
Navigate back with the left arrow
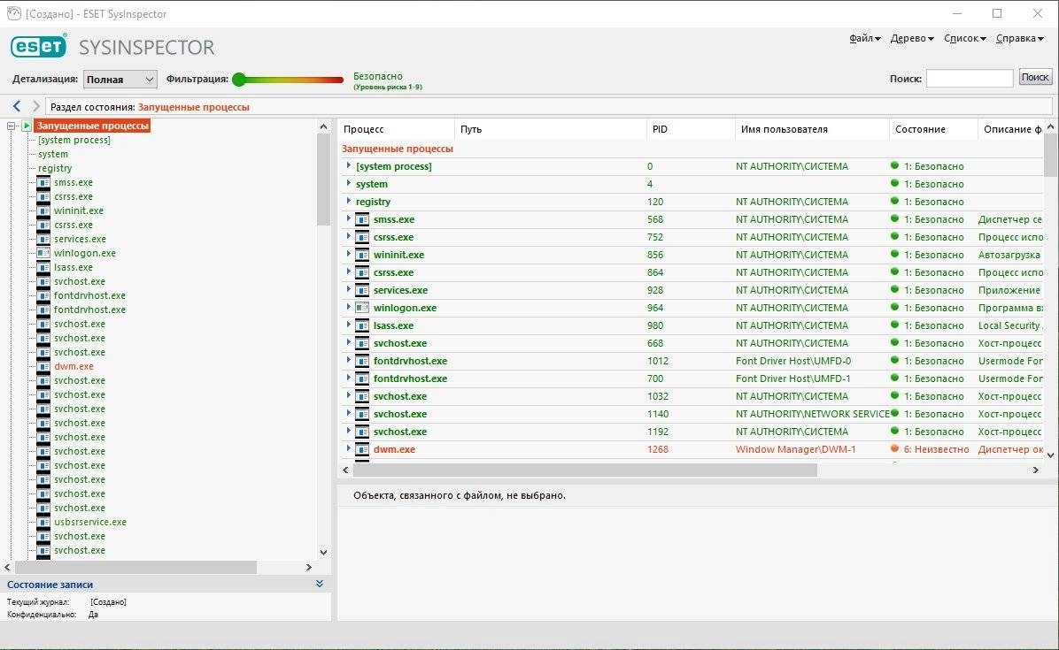[x=17, y=106]
